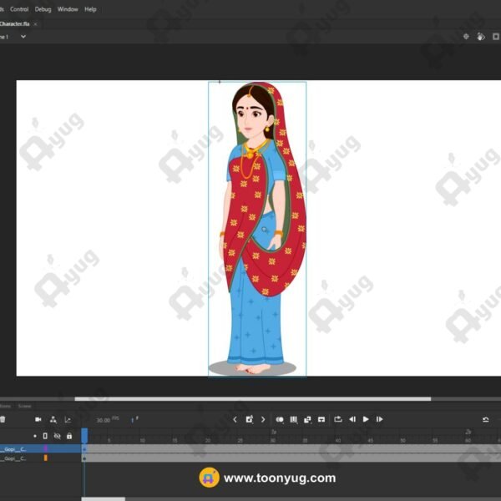Click the current frame number field
Viewport: 501px width, 501px height.
pyautogui.click(x=132, y=420)
